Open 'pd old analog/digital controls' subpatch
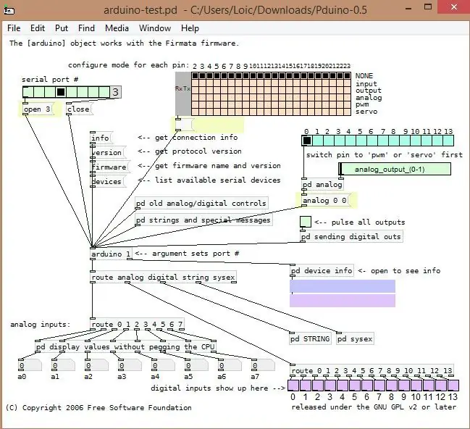Viewport: 470px width, 429px height. coord(201,203)
